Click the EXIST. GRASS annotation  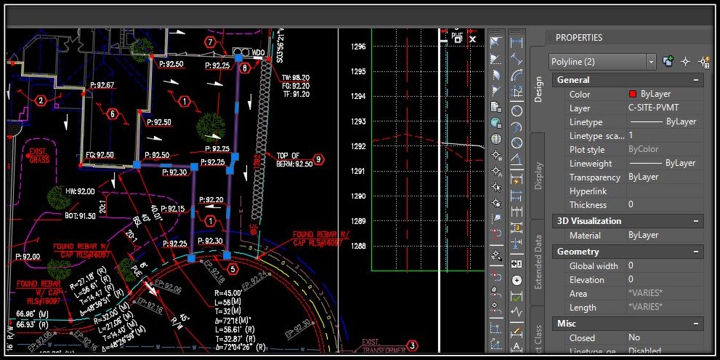coord(39,156)
